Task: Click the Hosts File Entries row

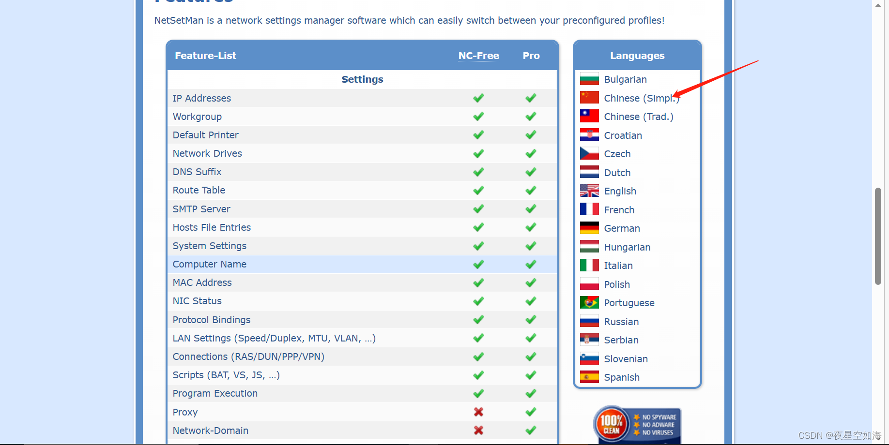Action: coord(362,227)
